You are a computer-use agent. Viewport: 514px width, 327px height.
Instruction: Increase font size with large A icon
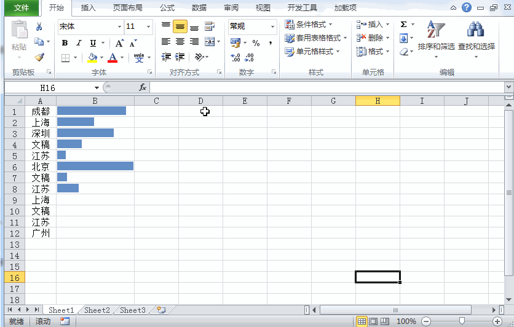[119, 43]
